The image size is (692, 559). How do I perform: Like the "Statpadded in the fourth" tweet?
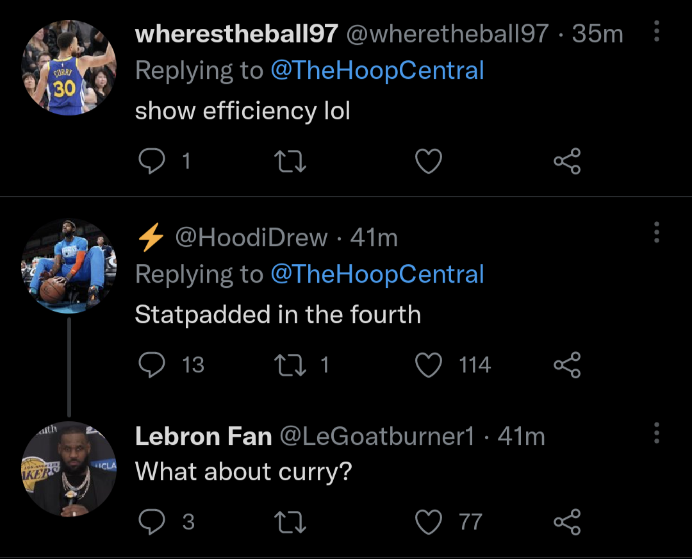(x=429, y=365)
